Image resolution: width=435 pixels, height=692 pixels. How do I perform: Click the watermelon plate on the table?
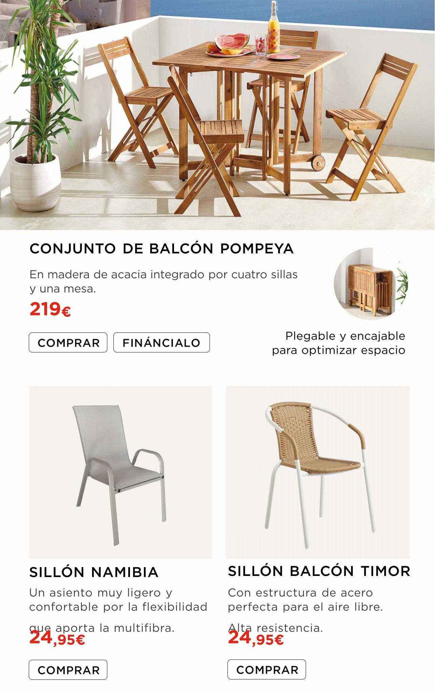tap(229, 46)
